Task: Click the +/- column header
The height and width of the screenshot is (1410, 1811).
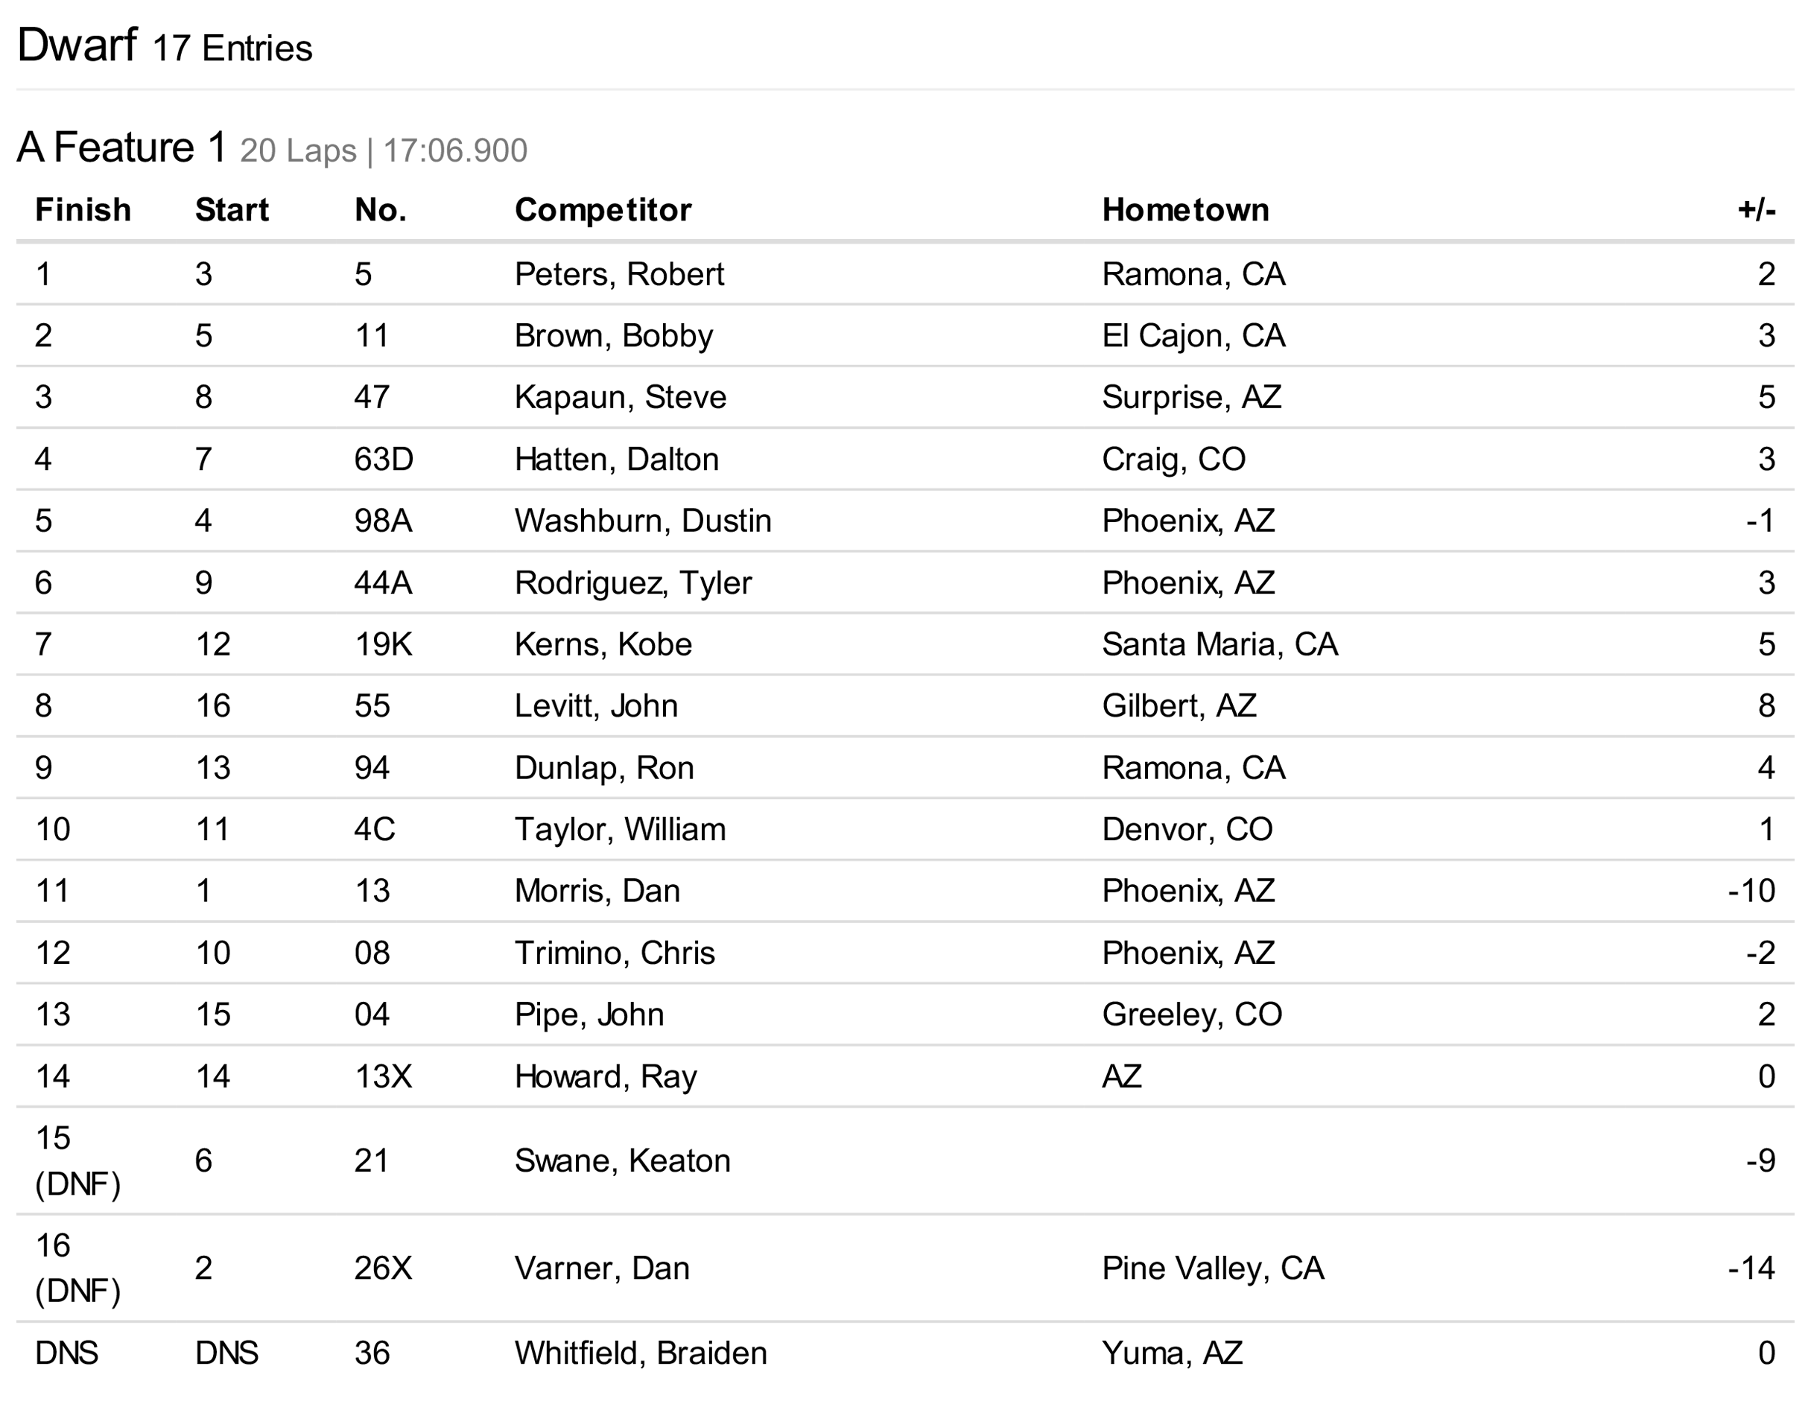Action: [1757, 211]
